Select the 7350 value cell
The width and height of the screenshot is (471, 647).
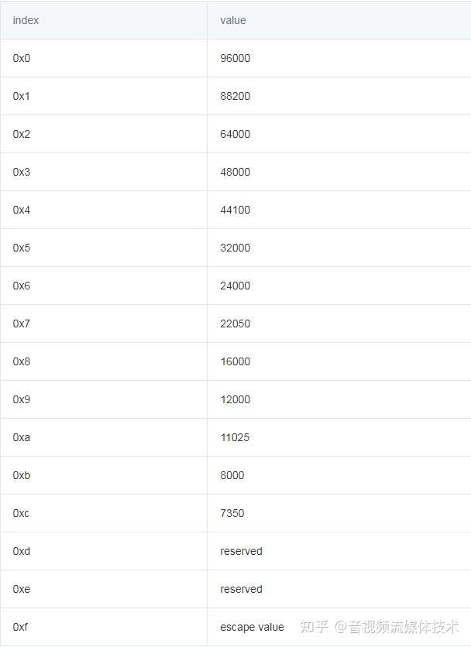click(232, 513)
